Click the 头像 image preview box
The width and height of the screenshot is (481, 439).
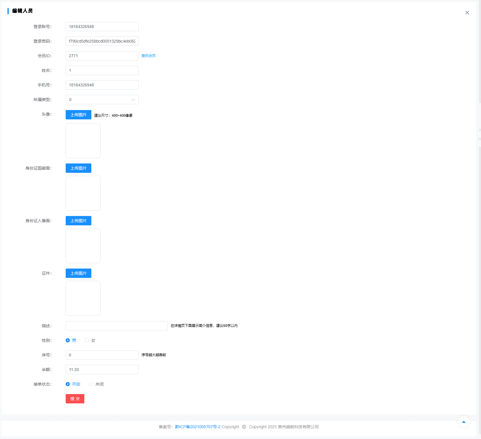click(x=83, y=141)
